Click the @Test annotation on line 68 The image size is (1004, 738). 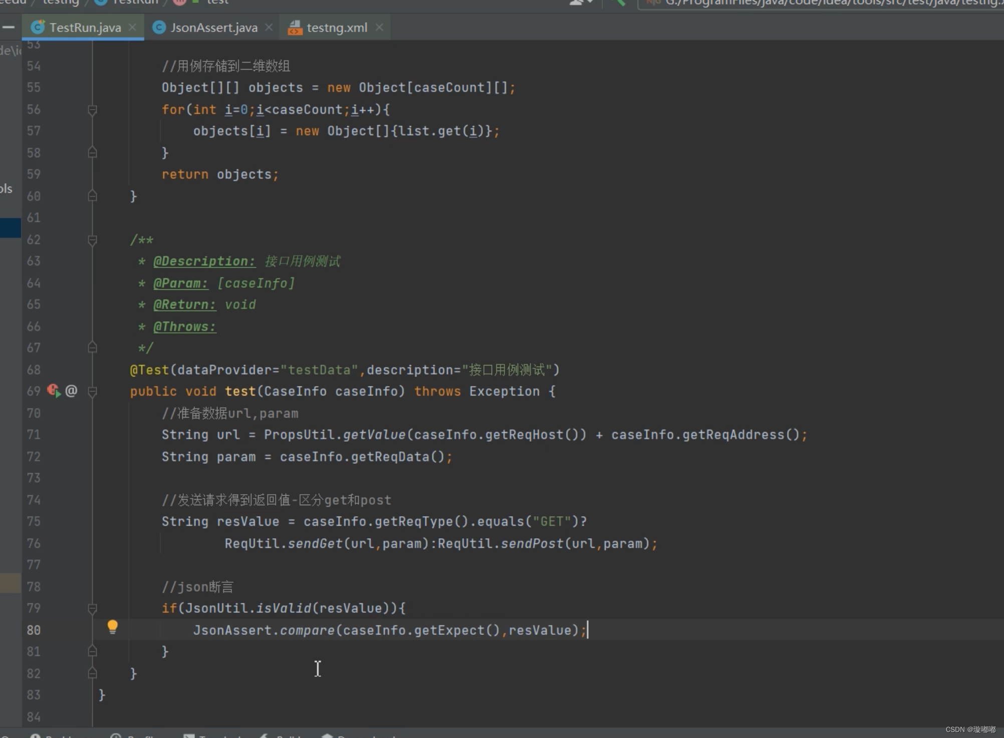pyautogui.click(x=149, y=370)
